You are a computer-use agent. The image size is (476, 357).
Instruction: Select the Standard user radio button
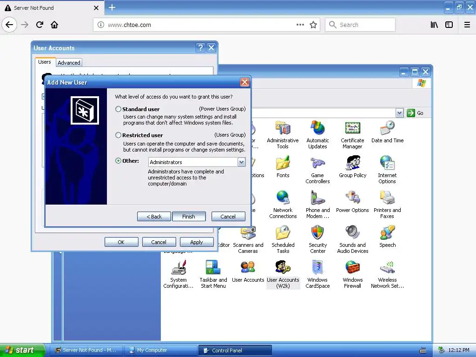click(118, 109)
